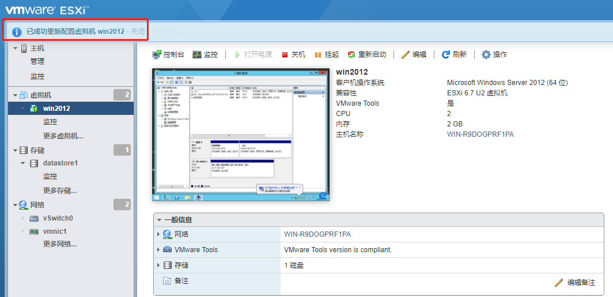Refresh the page with 刷新
This screenshot has width=613, height=297.
pos(454,55)
